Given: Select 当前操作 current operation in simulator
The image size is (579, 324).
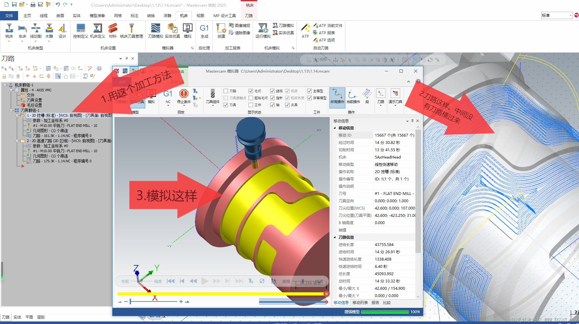Looking at the screenshot, I should (353, 97).
